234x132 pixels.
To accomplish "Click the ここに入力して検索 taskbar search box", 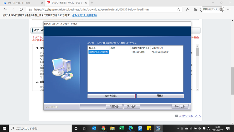I will click(x=40, y=128).
